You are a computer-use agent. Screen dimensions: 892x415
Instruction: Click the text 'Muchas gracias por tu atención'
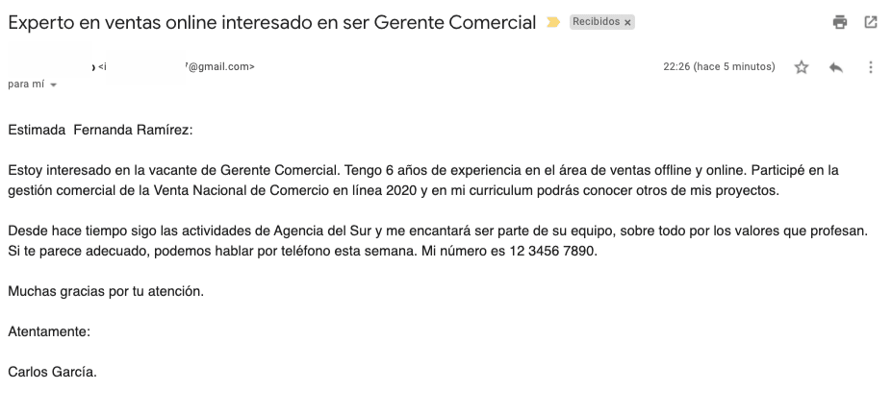point(106,291)
